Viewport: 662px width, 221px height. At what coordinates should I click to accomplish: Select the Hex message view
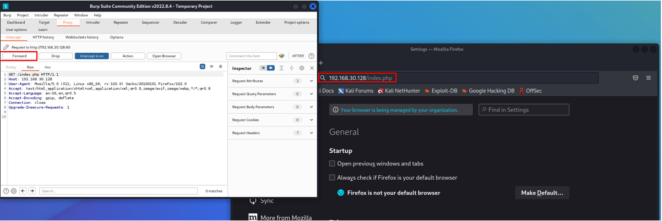pos(47,67)
